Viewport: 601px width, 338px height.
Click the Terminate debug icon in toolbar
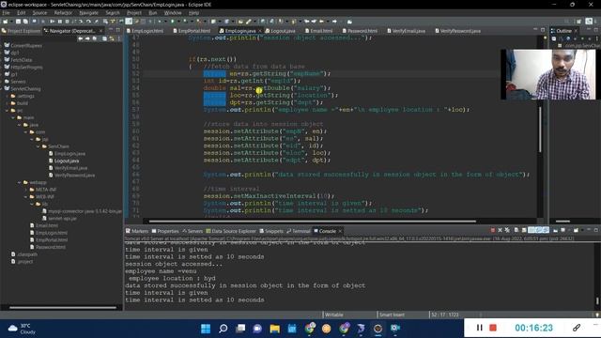coord(67,22)
